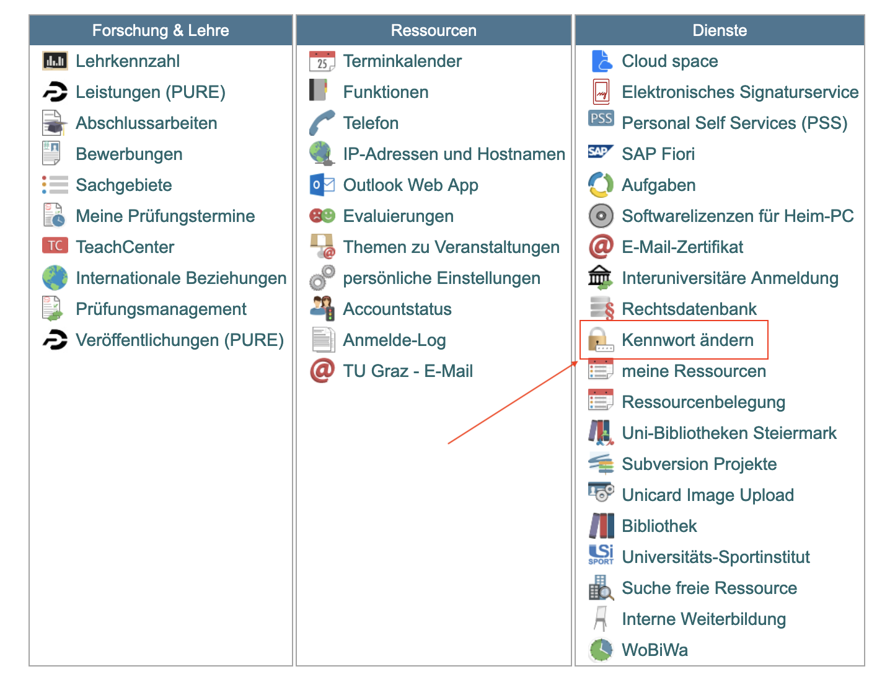Open IP-Adressen und Hostnamen
This screenshot has width=895, height=682.
click(454, 154)
